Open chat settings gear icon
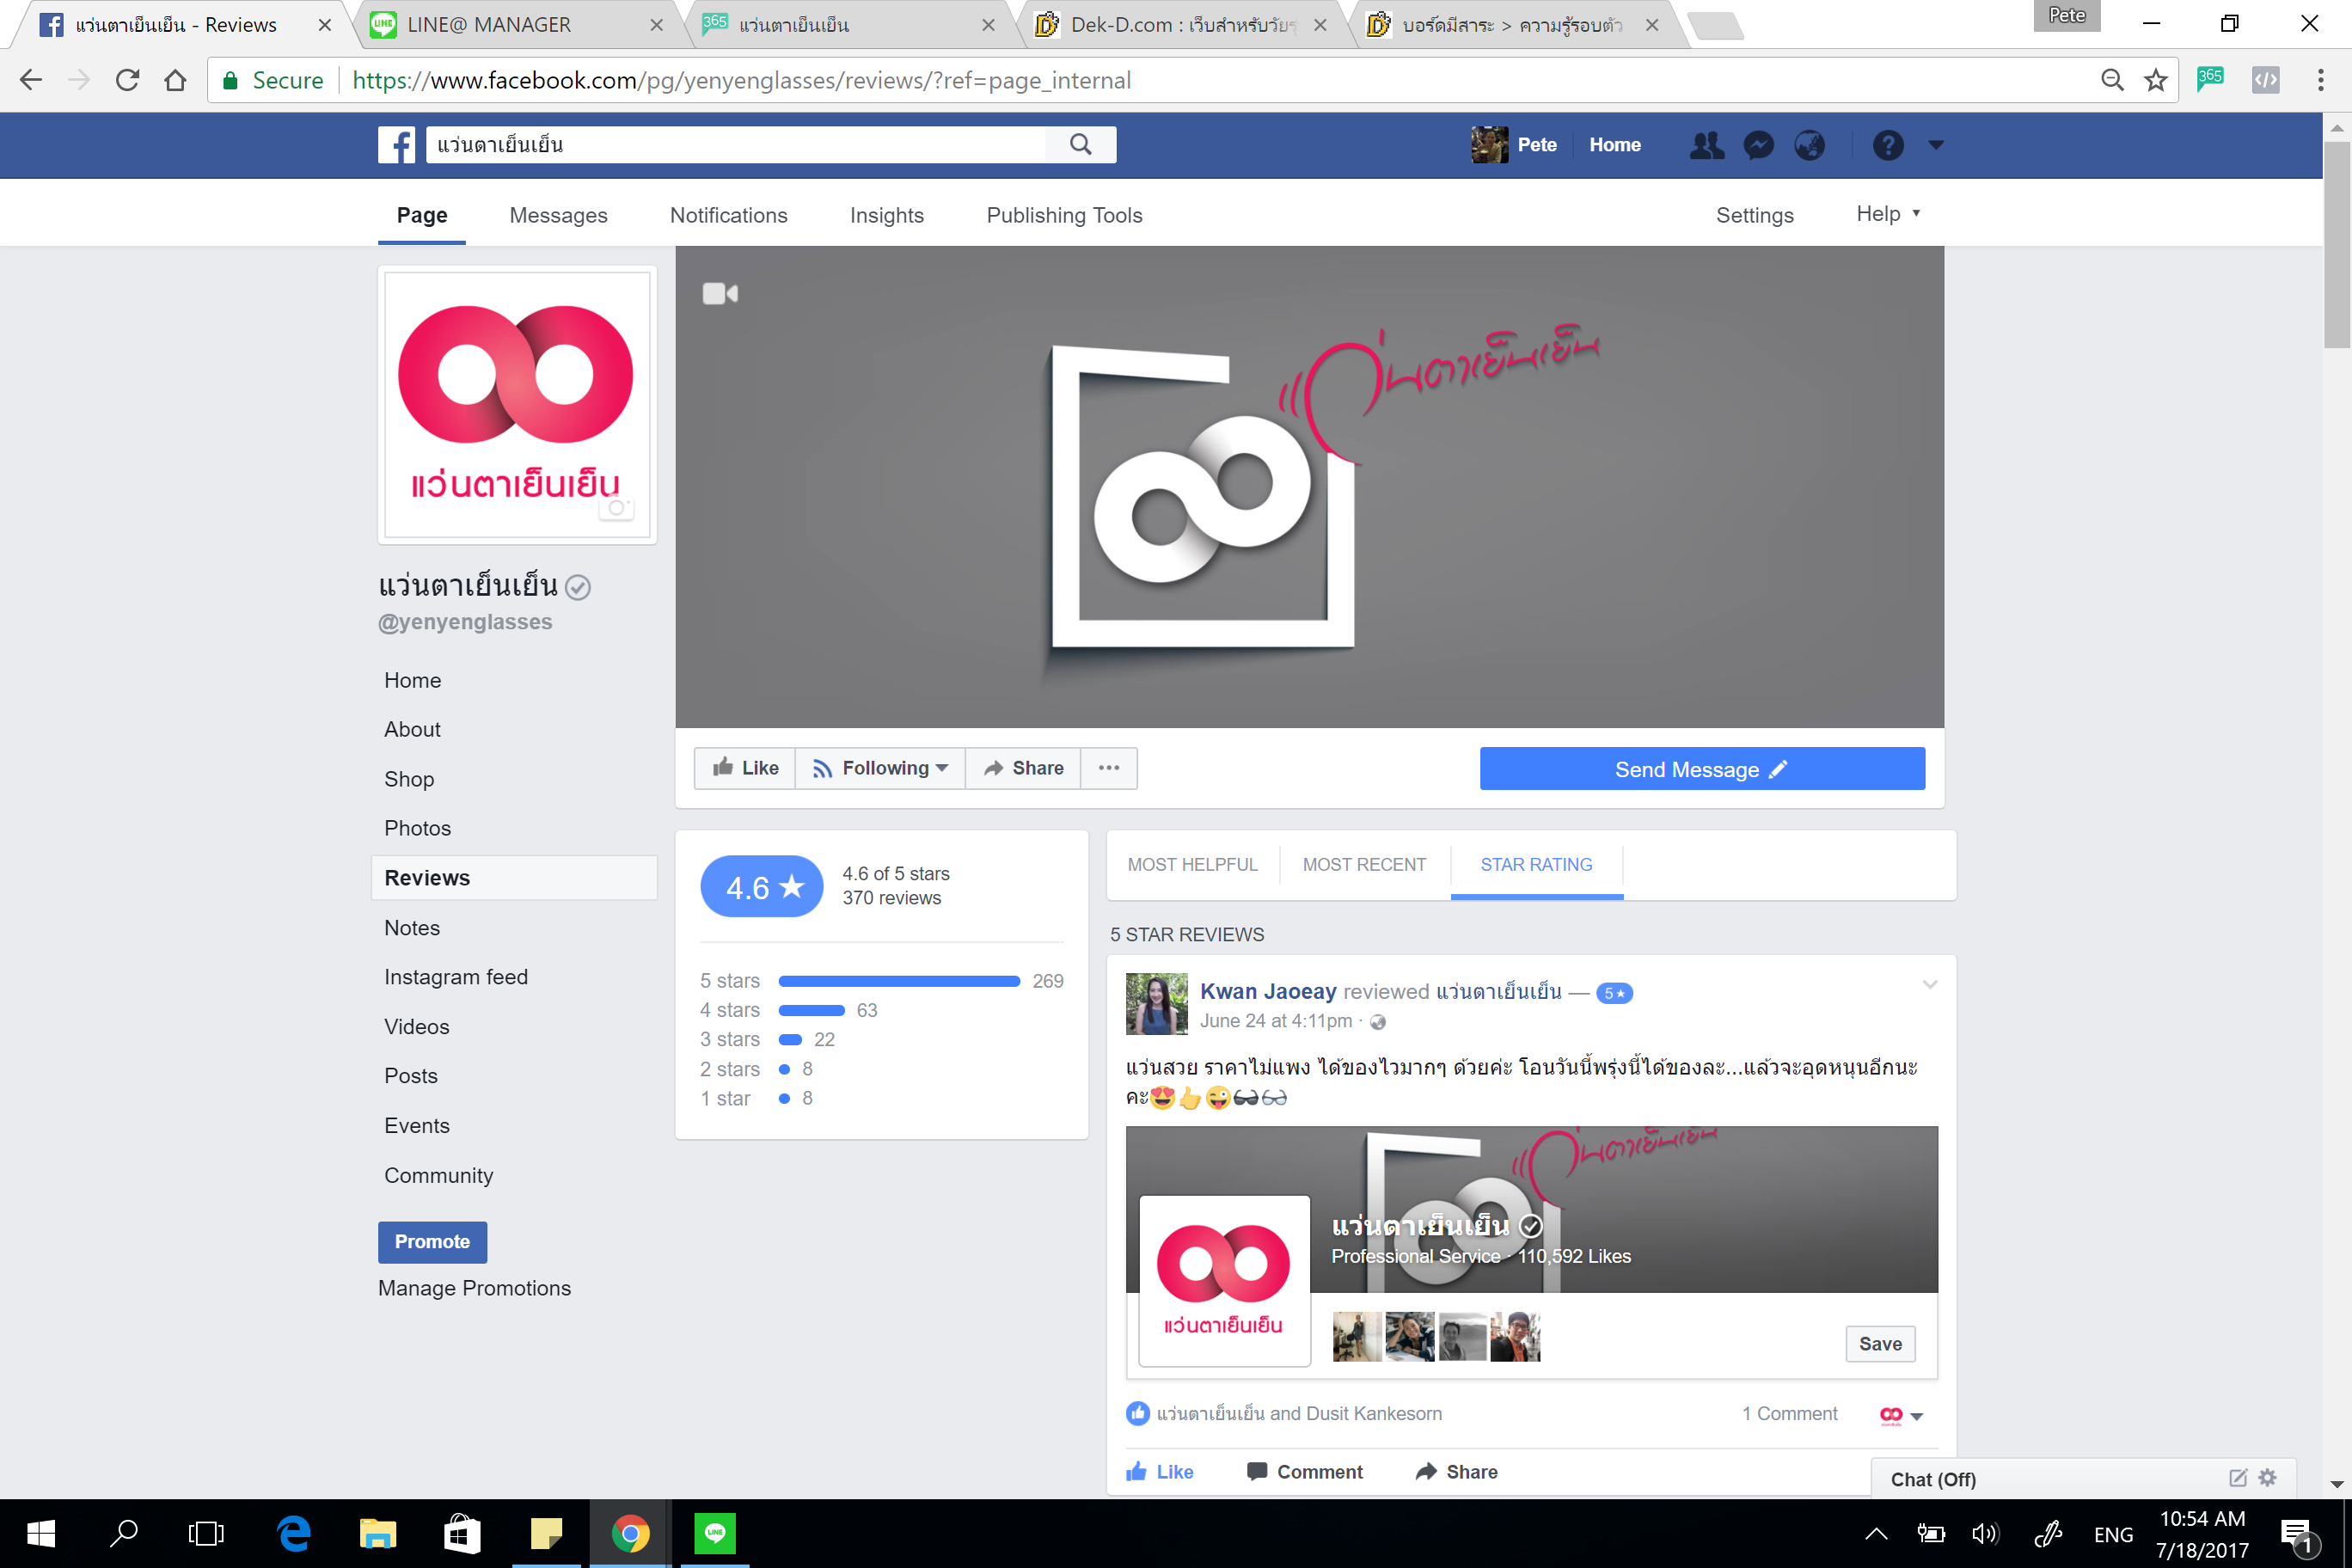 tap(2268, 1478)
